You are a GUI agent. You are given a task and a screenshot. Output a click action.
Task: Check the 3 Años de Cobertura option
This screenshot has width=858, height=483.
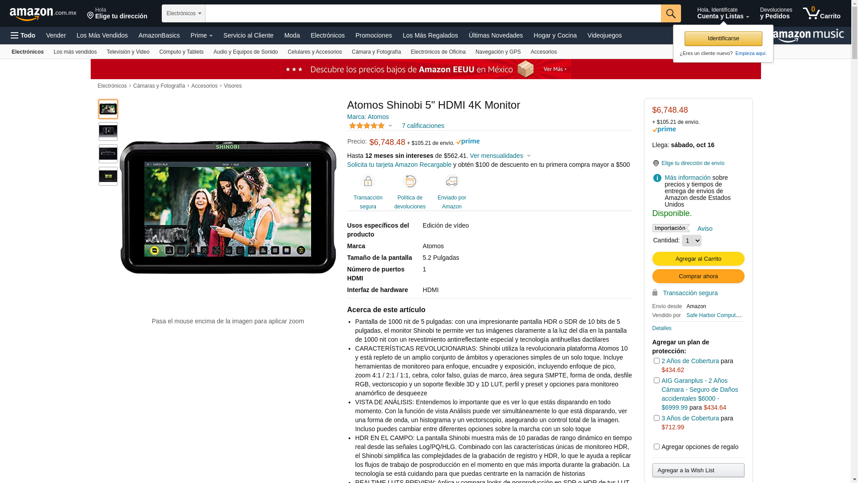click(656, 418)
